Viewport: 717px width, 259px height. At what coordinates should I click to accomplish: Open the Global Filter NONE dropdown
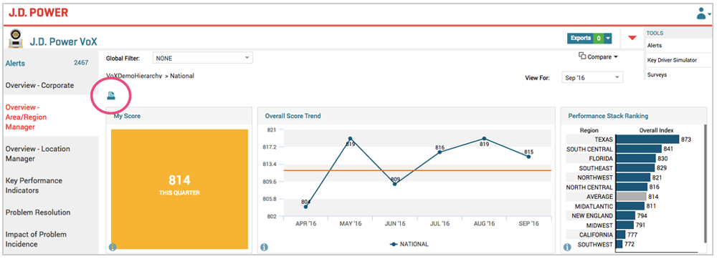pyautogui.click(x=202, y=58)
